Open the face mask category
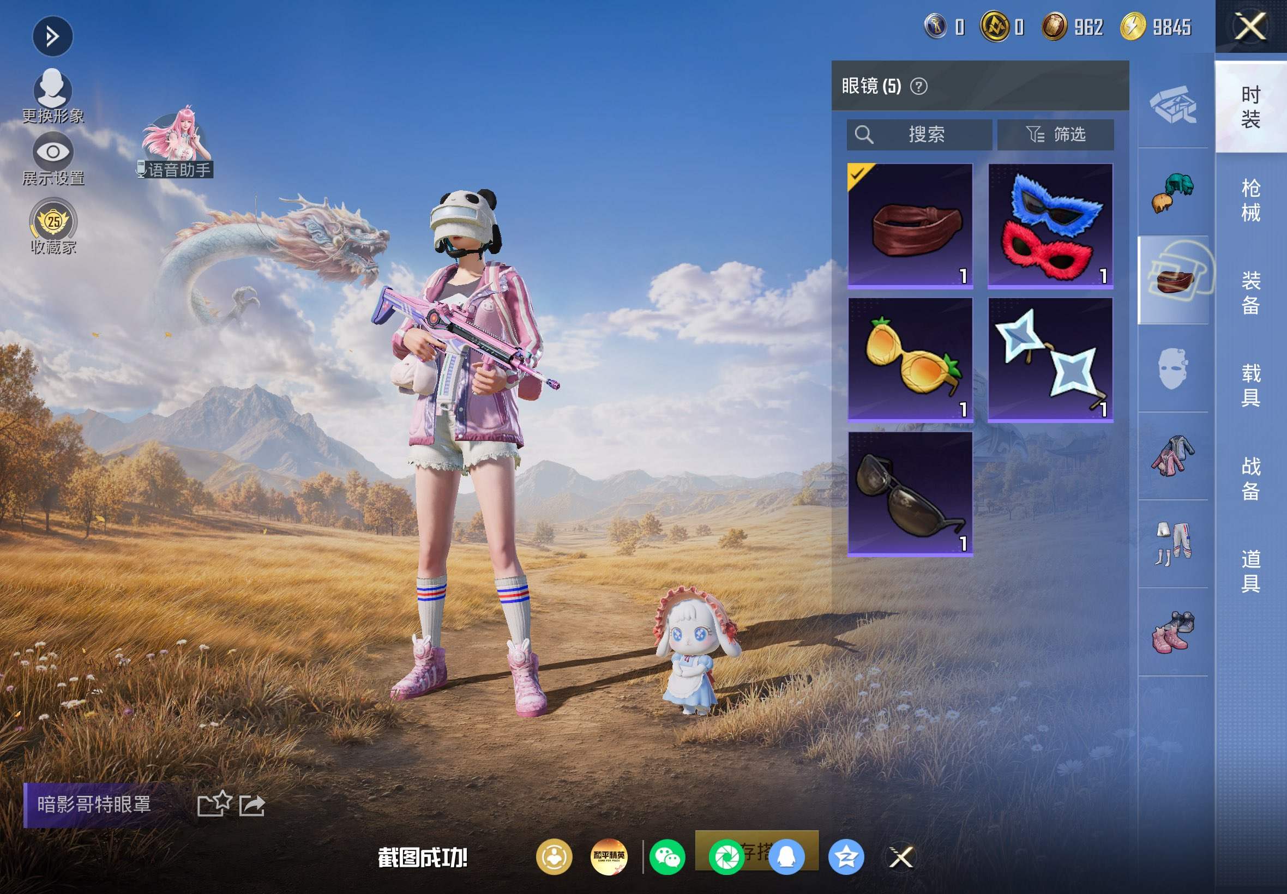The image size is (1287, 894). [1172, 369]
